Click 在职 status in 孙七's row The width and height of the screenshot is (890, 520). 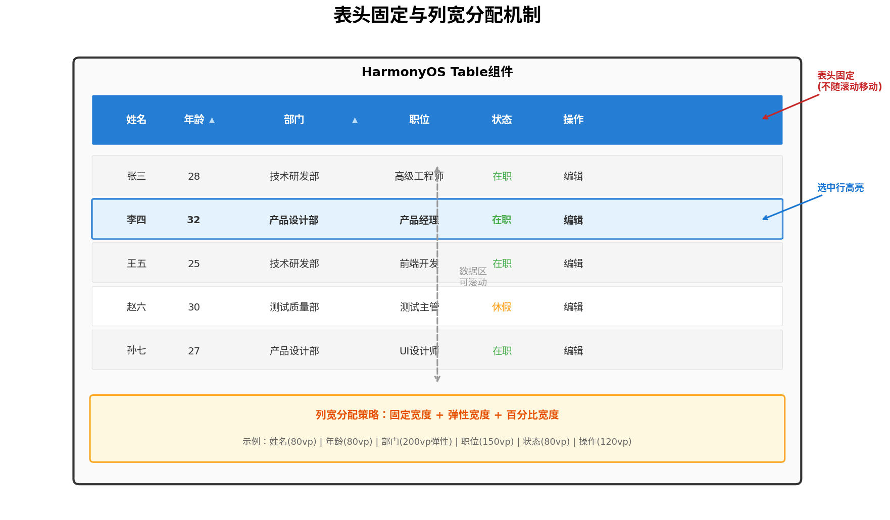pyautogui.click(x=502, y=351)
